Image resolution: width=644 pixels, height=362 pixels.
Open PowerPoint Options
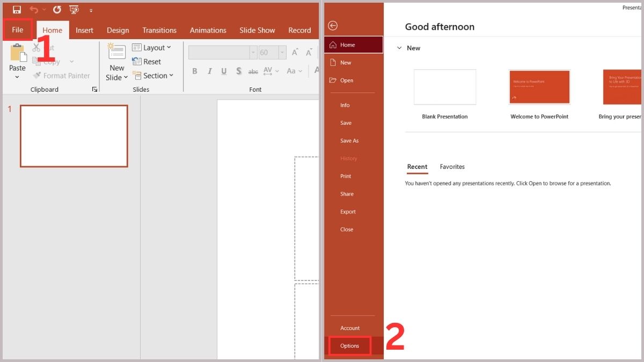[x=349, y=346]
